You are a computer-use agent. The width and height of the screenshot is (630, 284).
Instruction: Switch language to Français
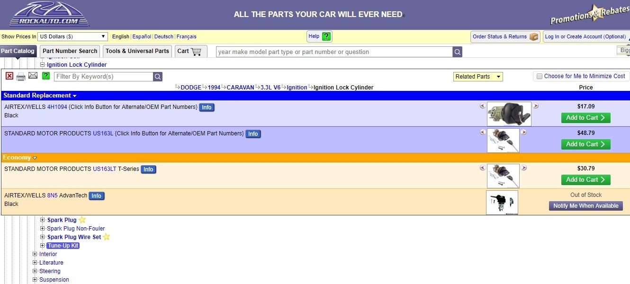point(186,36)
